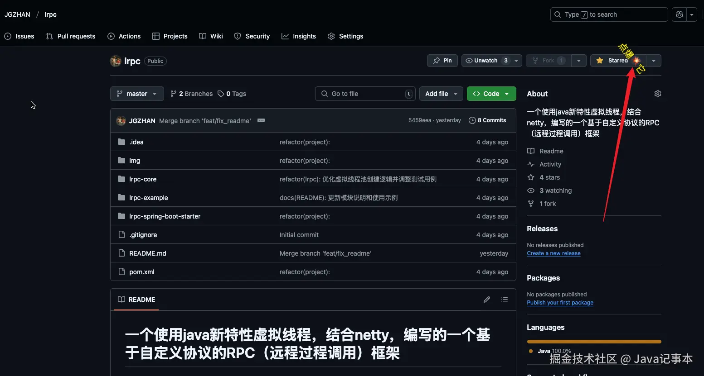Open the .idea folder
The image size is (704, 376).
click(x=136, y=142)
